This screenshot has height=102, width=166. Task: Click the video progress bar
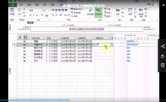pyautogui.click(x=83, y=100)
